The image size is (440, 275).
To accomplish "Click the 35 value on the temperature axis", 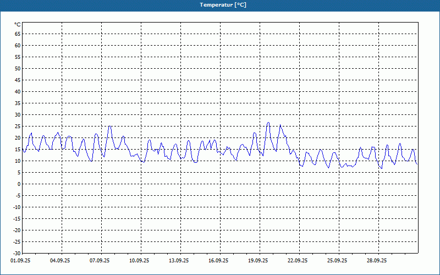I will click(18, 103).
